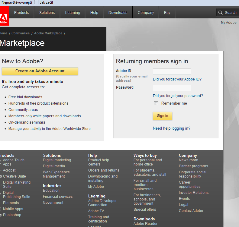Image resolution: width=239 pixels, height=227 pixels.
Task: Open Corporate social responsibility footer link
Action: click(192, 174)
